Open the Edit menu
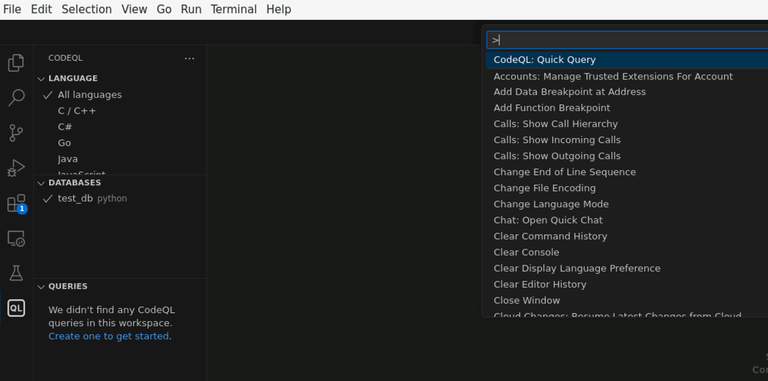768x381 pixels. [41, 9]
